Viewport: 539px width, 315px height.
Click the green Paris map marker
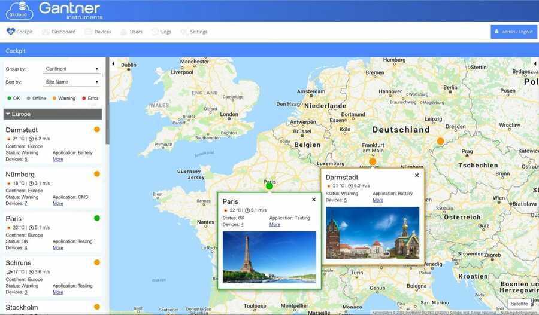point(269,186)
